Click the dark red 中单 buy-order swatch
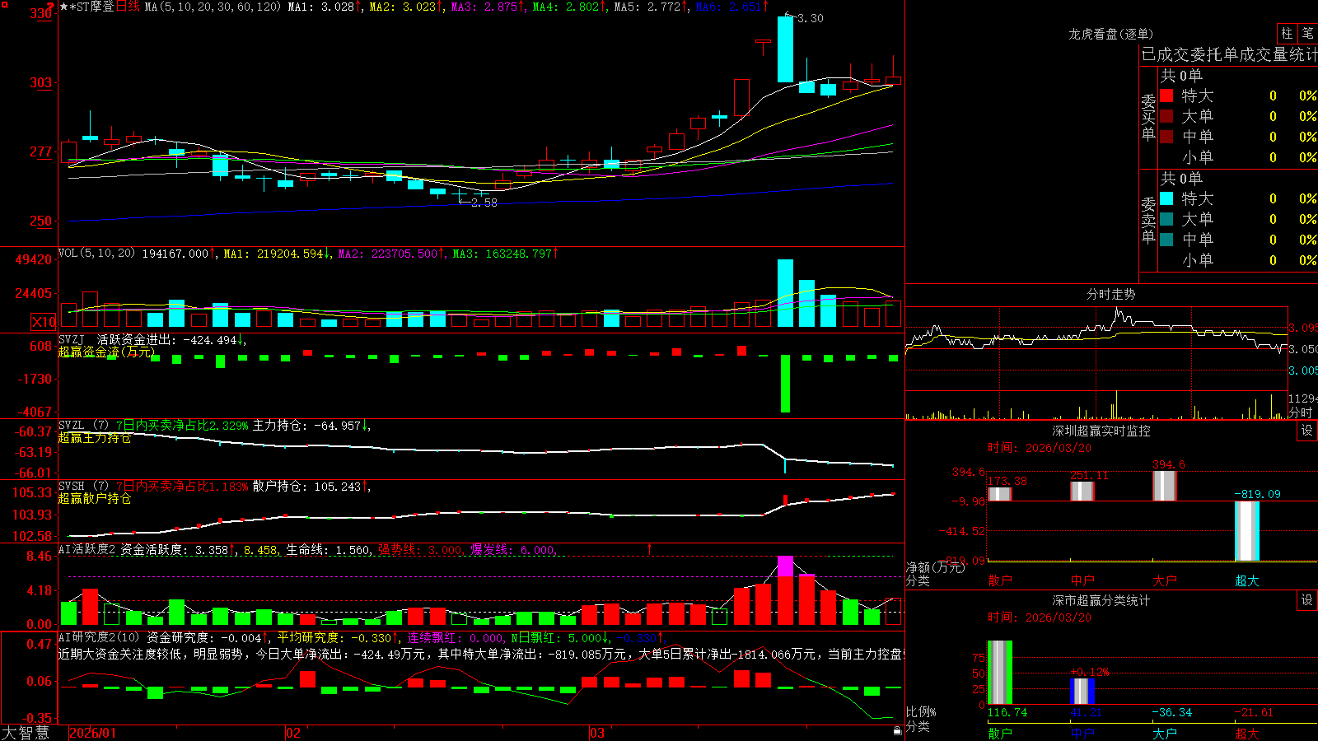 pos(1166,137)
